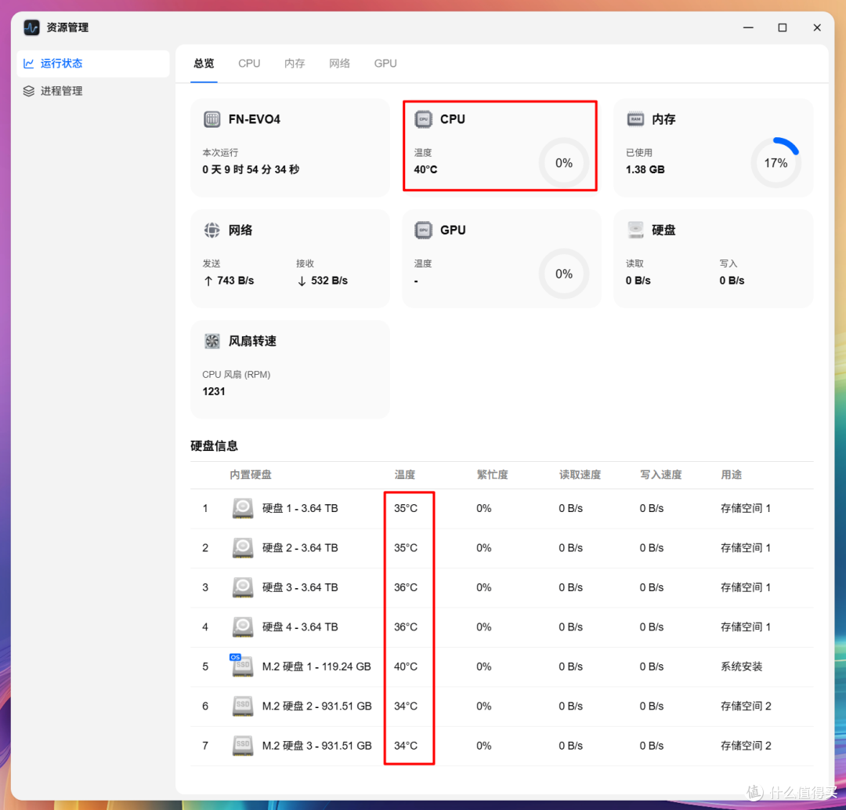Screen dimensions: 846x810
Task: Click the 40°C temperature of M.2 硬盘 1
Action: pyautogui.click(x=406, y=667)
